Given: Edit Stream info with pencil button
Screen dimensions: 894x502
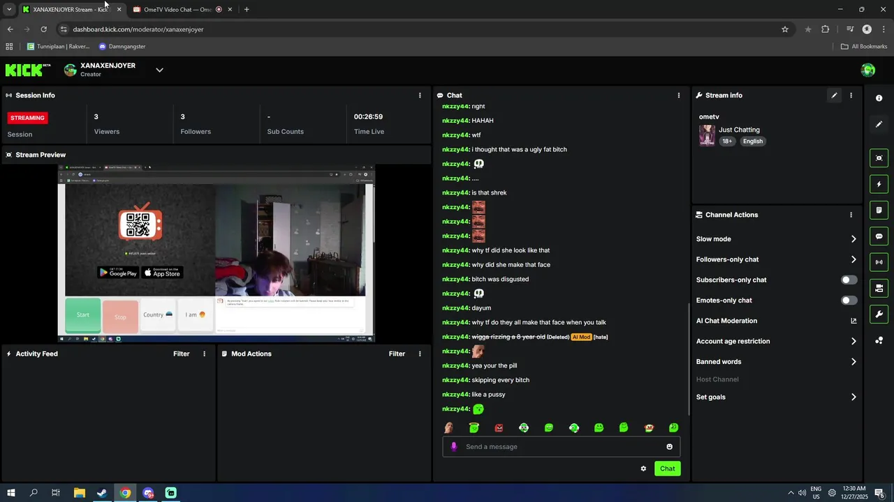Looking at the screenshot, I should click(x=834, y=96).
